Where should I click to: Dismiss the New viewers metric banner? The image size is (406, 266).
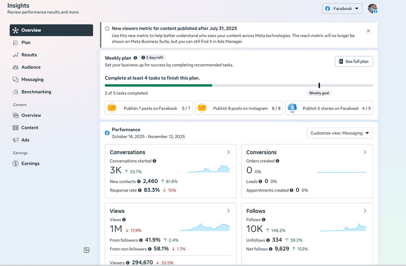click(368, 31)
